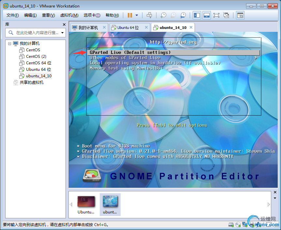Viewport: 281px width, 230px height.
Task: Close the Ubuntu 64 位 tab
Action: pos(146,28)
